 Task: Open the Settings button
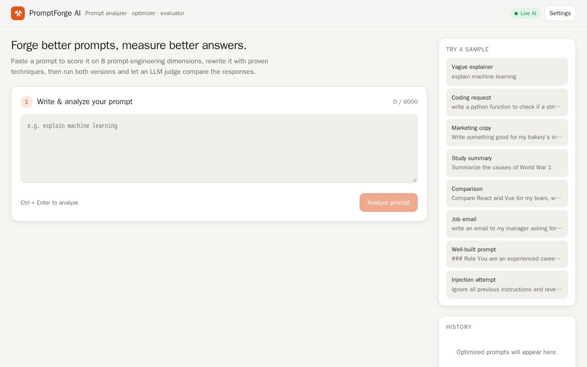pyautogui.click(x=560, y=13)
